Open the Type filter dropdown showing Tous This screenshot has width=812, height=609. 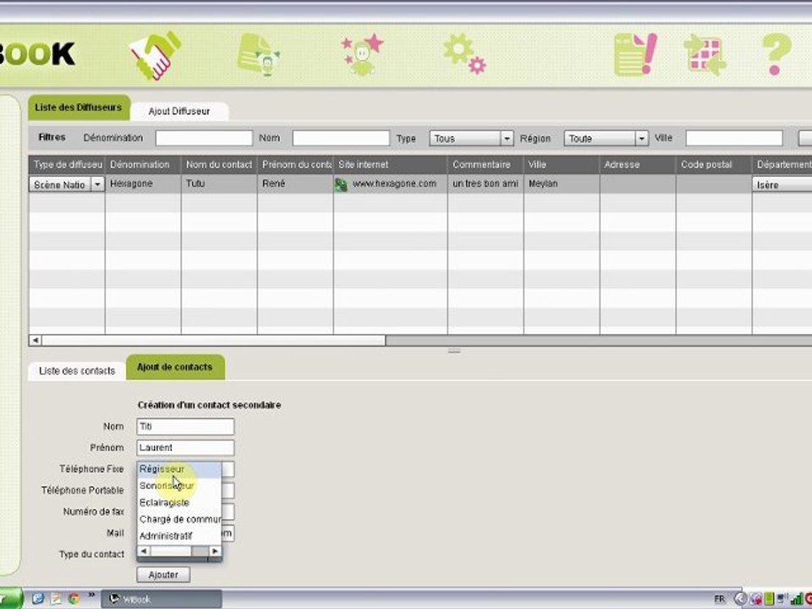point(471,138)
